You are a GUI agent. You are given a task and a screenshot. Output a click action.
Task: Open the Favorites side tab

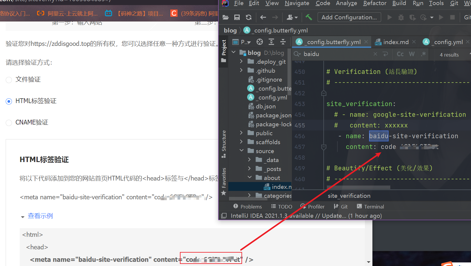pyautogui.click(x=224, y=181)
